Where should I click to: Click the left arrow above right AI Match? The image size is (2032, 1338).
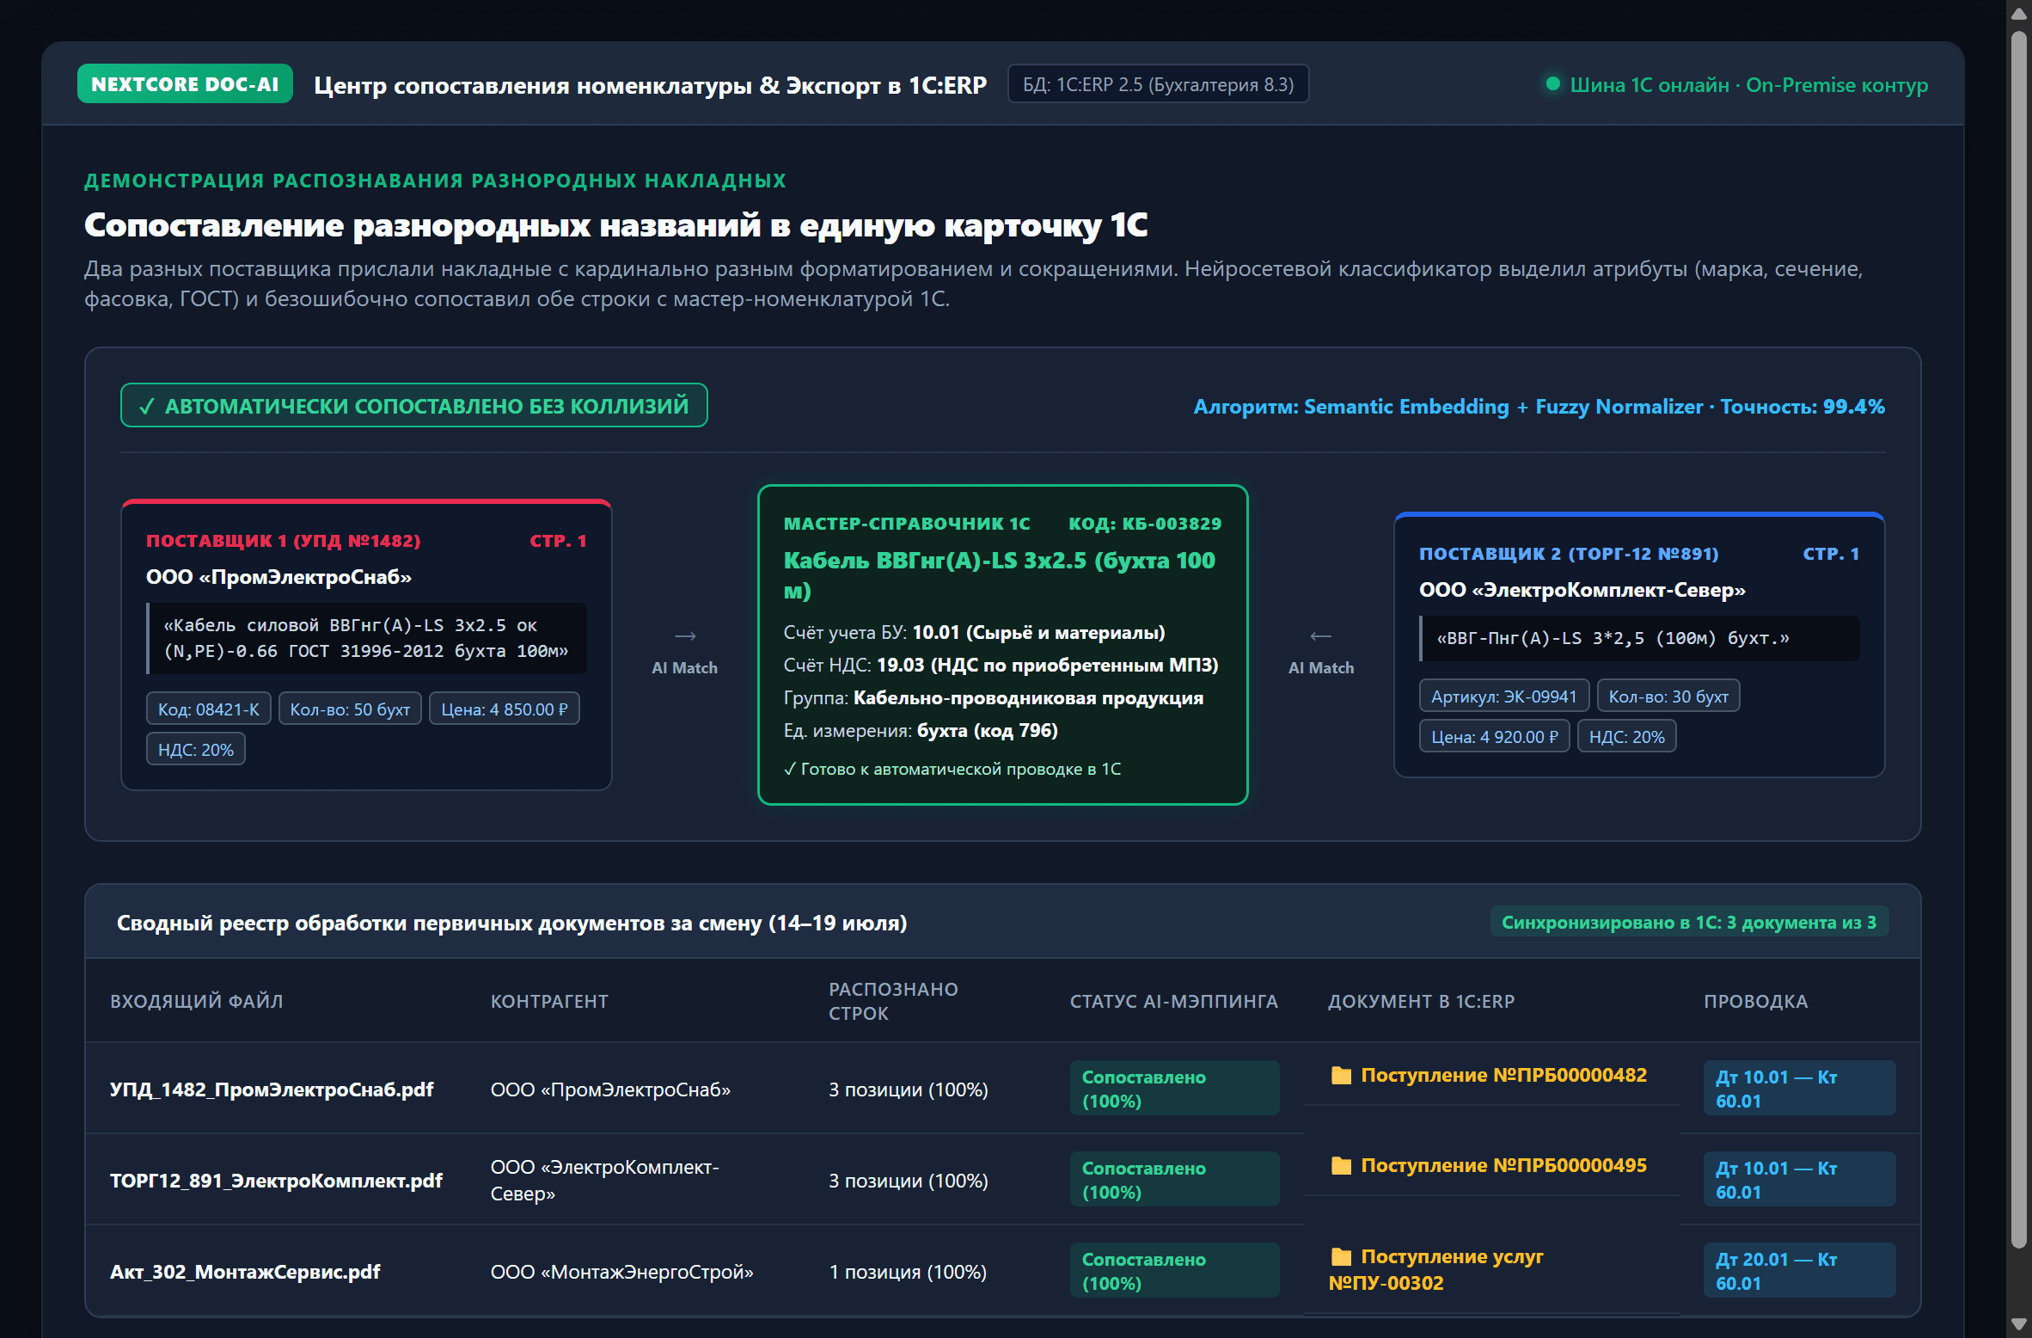coord(1320,636)
